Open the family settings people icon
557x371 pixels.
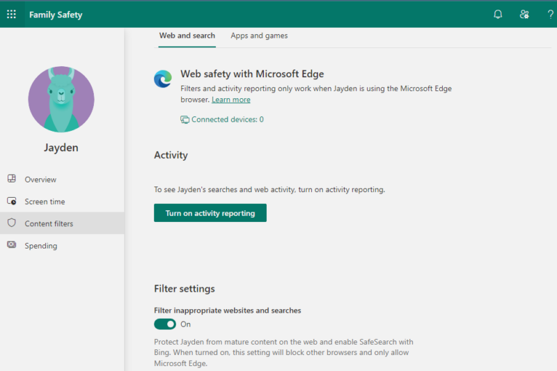[x=524, y=14]
